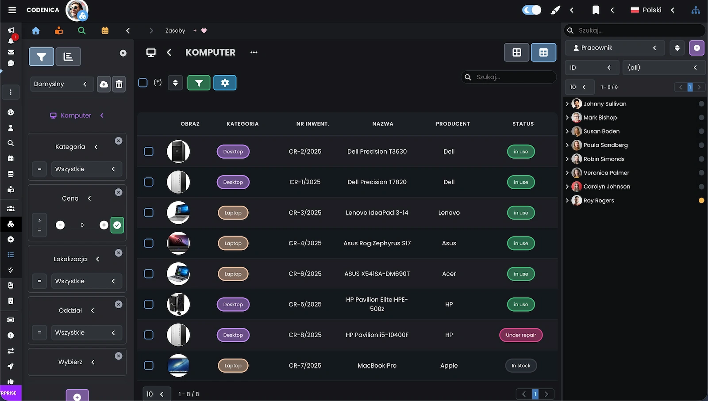This screenshot has height=401, width=708.
Task: Click the plus stepper for Cena
Action: [x=104, y=225]
